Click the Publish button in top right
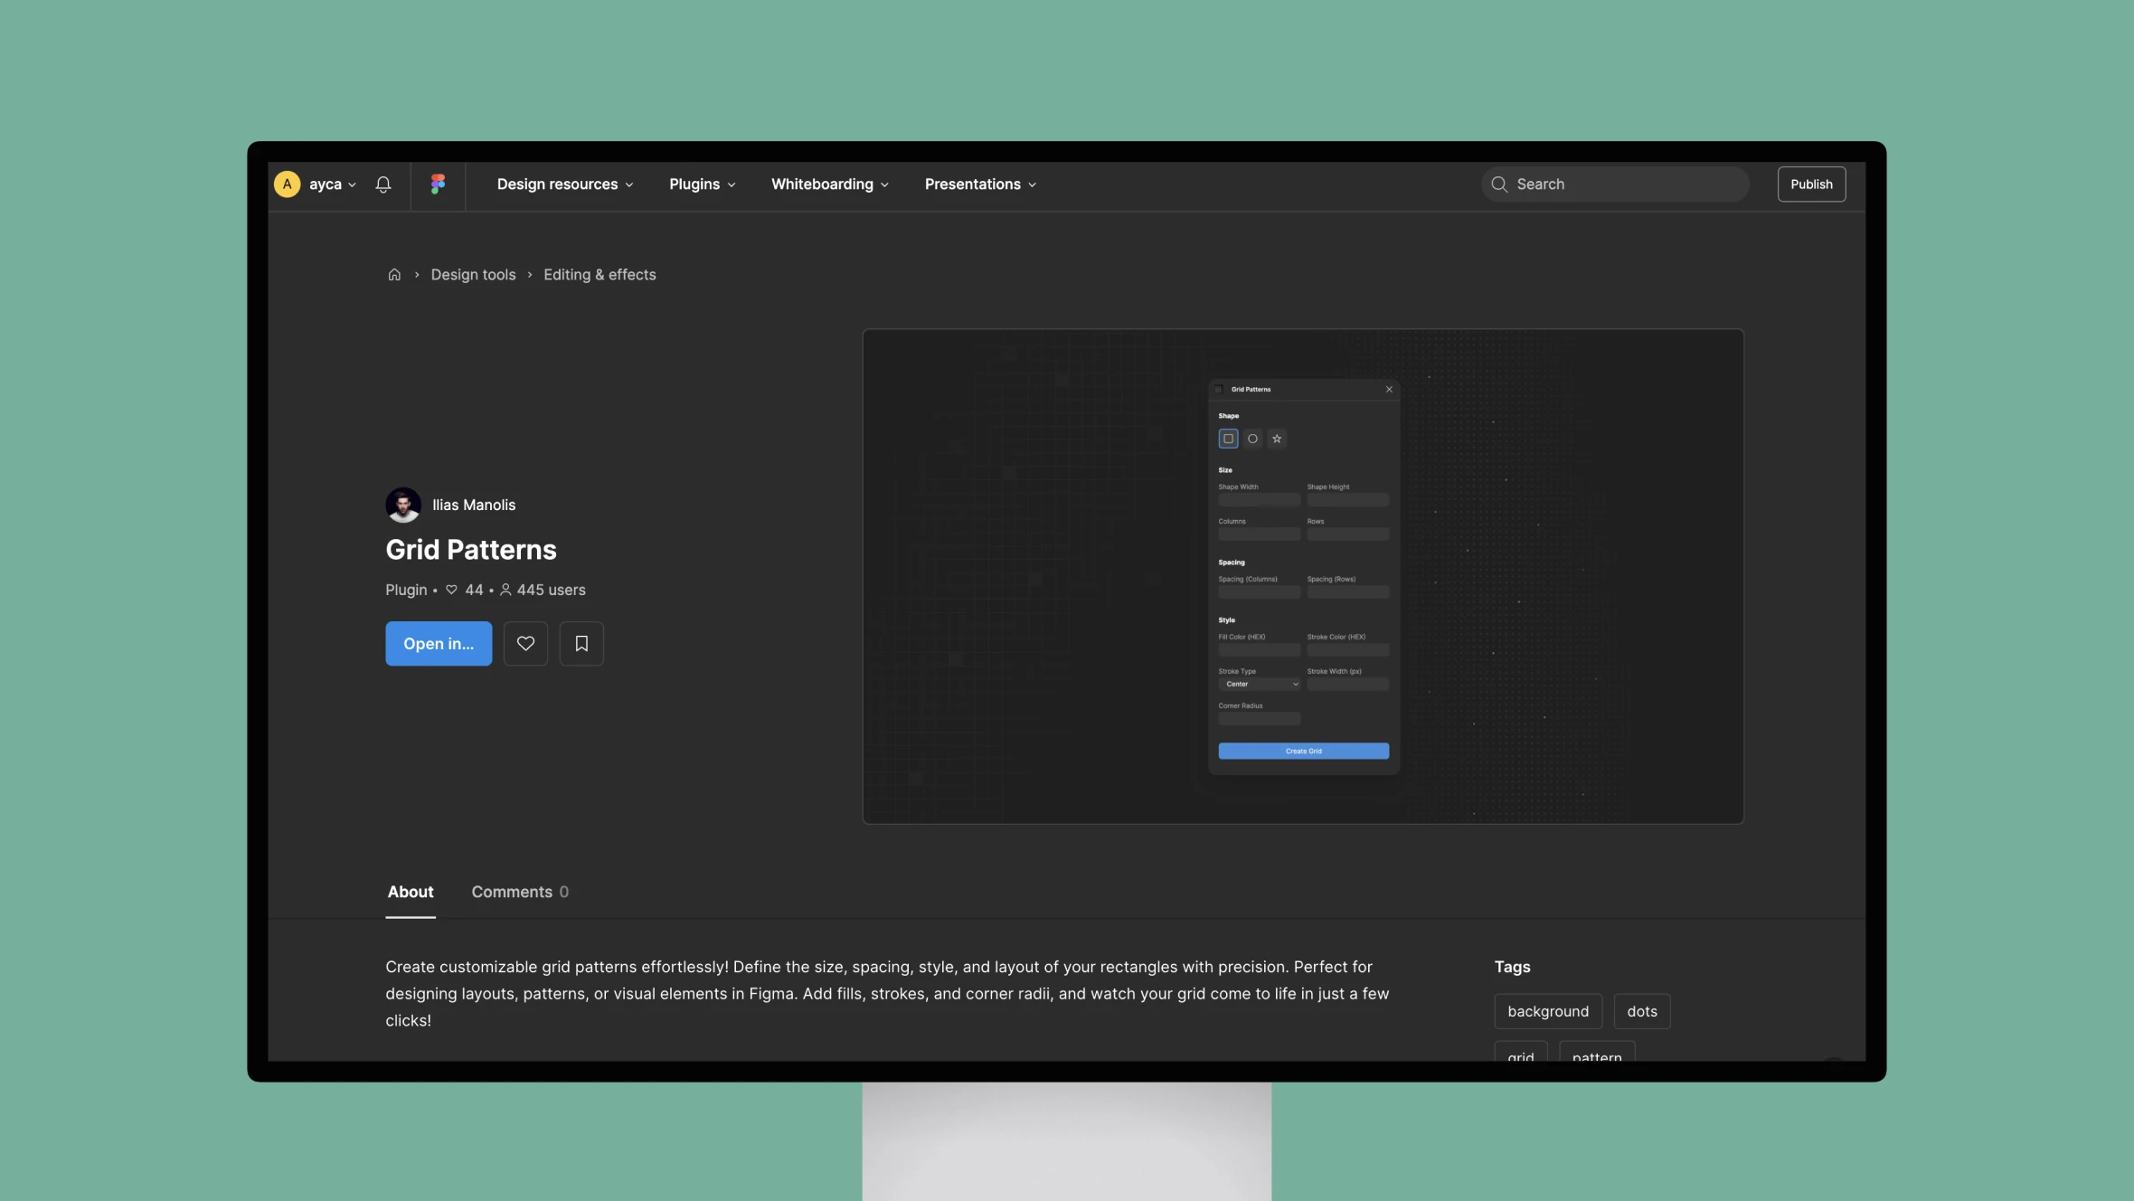 (1810, 182)
